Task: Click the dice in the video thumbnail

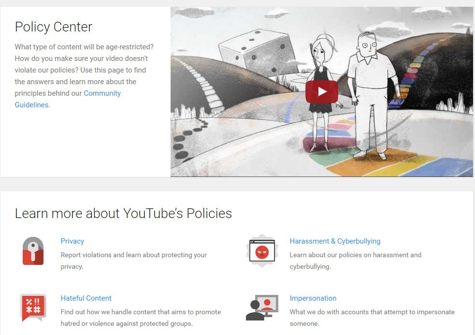Action: pyautogui.click(x=258, y=52)
